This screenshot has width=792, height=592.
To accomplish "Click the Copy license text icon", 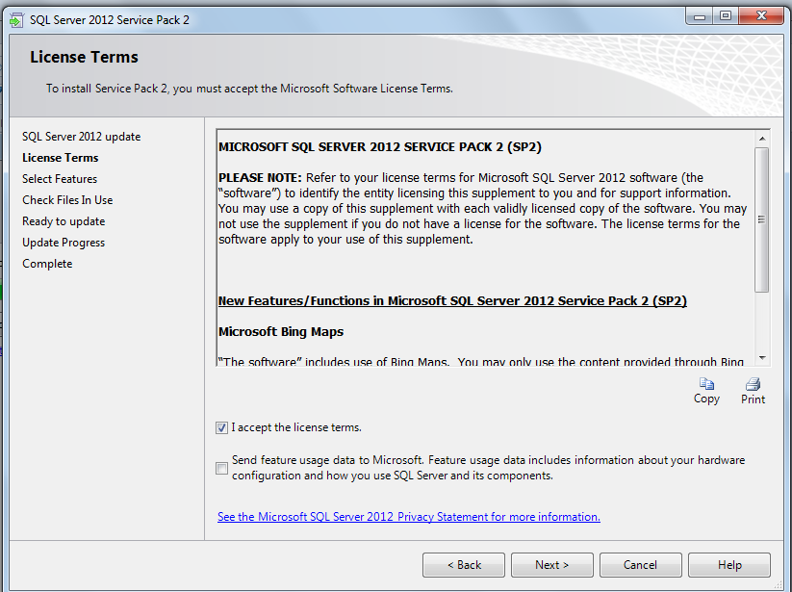I will [x=706, y=384].
